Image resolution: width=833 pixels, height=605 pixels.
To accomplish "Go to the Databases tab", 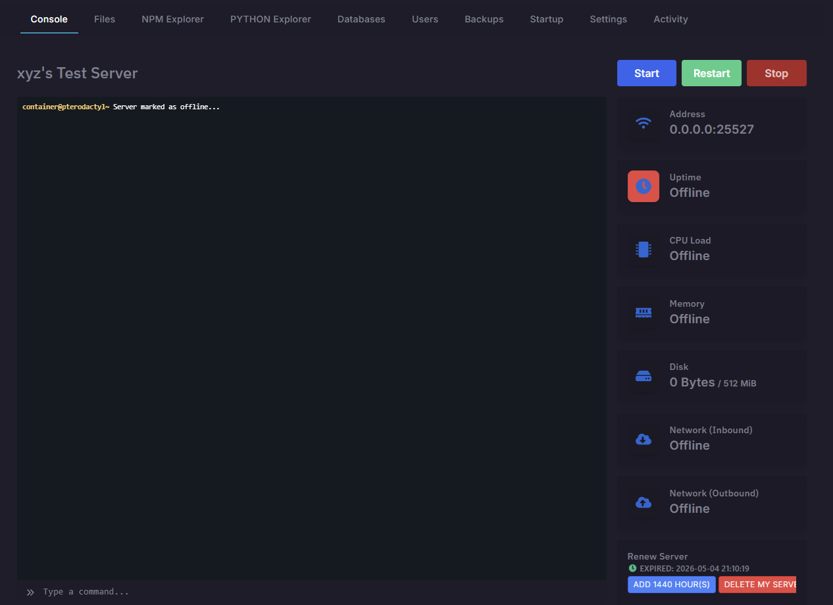I will 361,19.
